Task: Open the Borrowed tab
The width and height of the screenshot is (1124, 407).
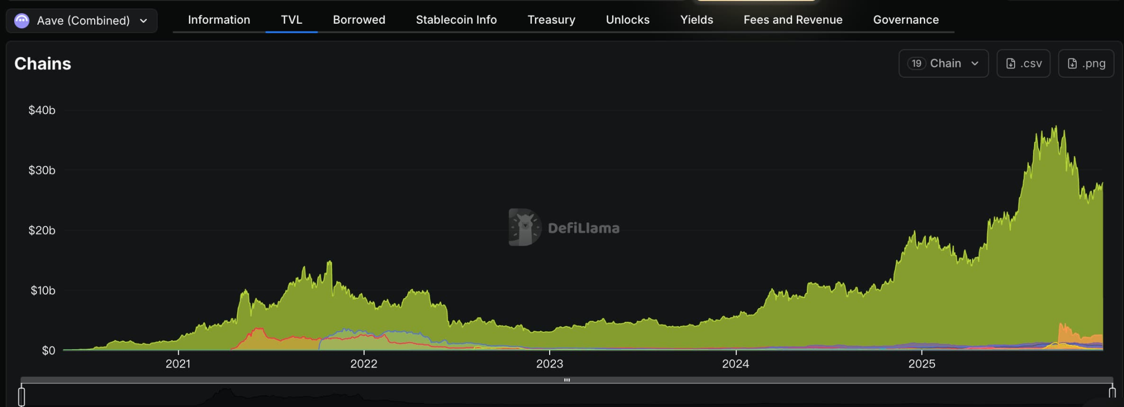Action: 359,20
